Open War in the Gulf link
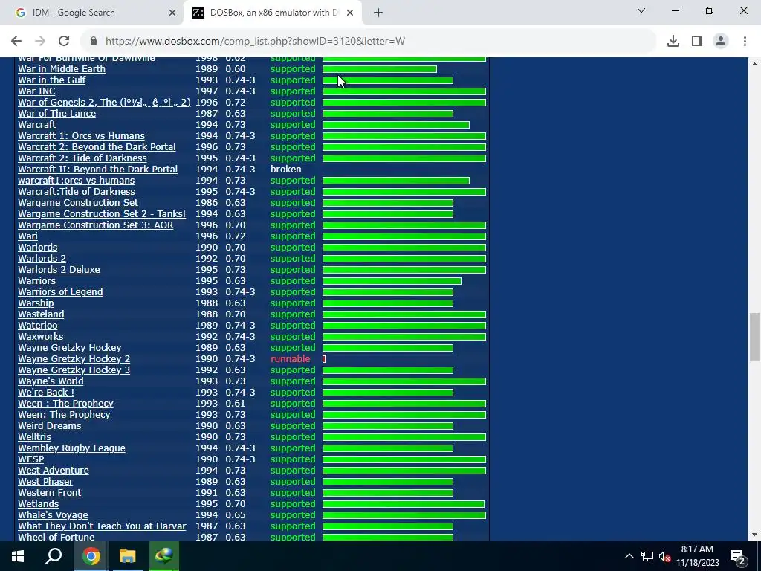The height and width of the screenshot is (571, 761). pos(51,80)
